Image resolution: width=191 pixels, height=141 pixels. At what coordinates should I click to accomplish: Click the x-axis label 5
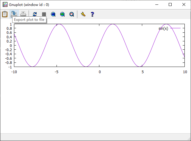click(143, 72)
